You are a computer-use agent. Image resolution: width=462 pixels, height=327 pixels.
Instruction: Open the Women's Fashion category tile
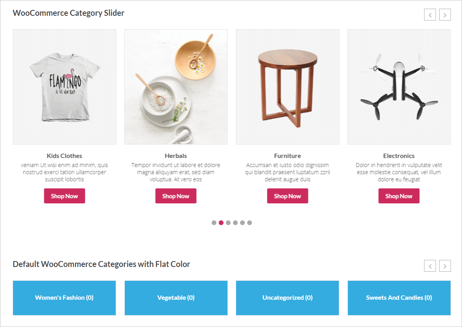point(64,298)
